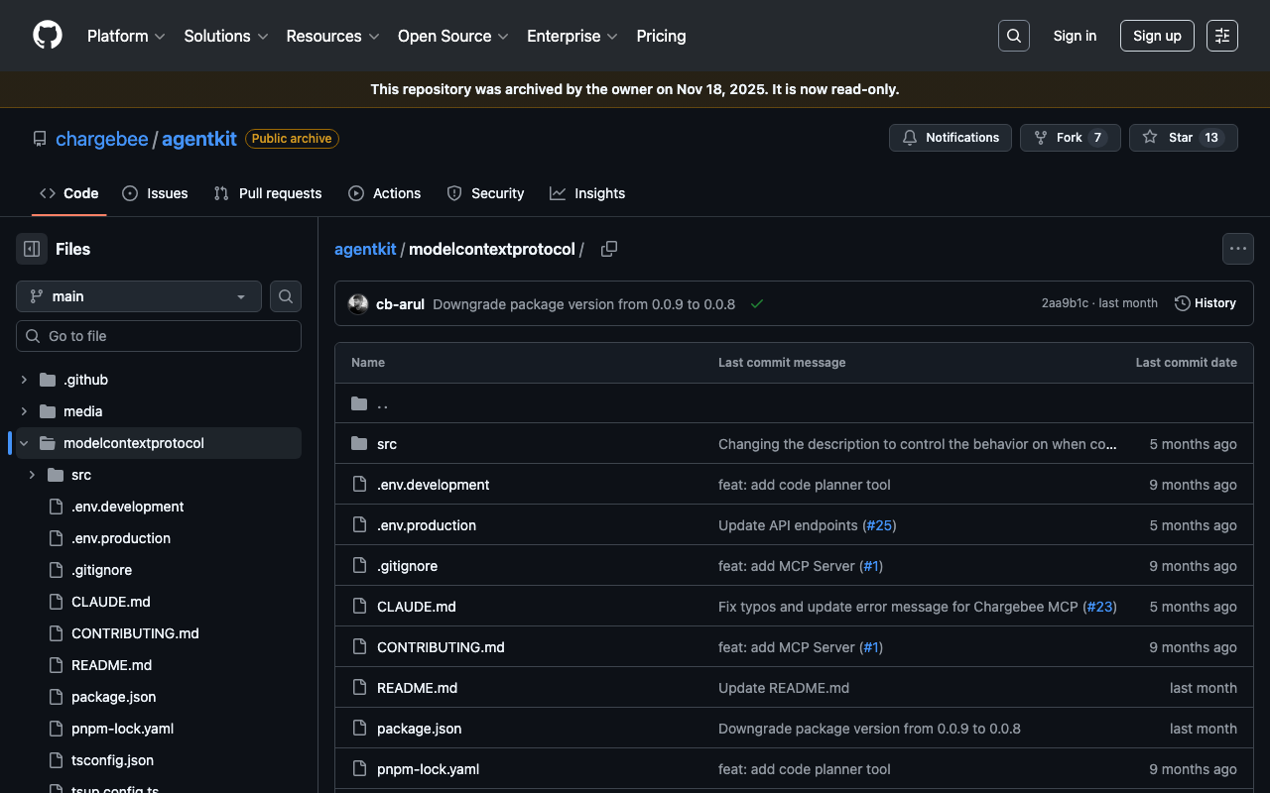Open the search magnifier in header

pos(1013,36)
